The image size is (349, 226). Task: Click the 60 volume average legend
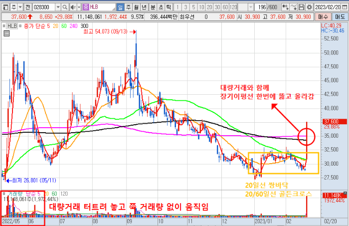(54, 194)
